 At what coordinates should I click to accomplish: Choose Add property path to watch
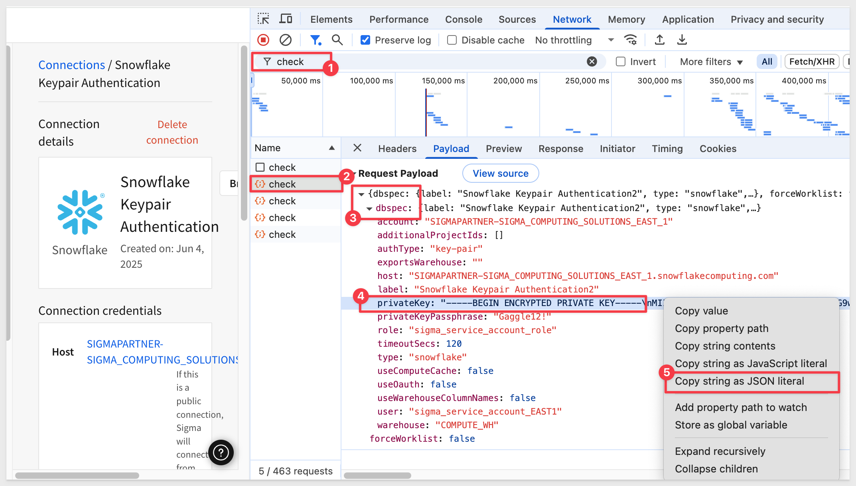741,407
